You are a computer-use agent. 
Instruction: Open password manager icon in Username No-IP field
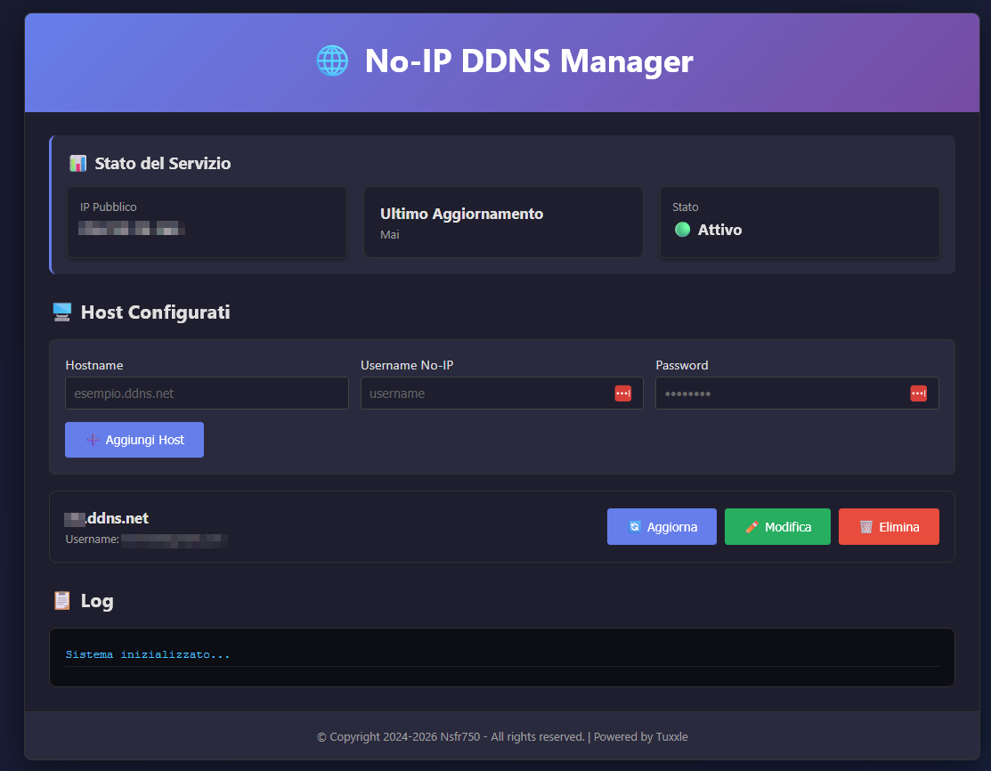pyautogui.click(x=622, y=394)
